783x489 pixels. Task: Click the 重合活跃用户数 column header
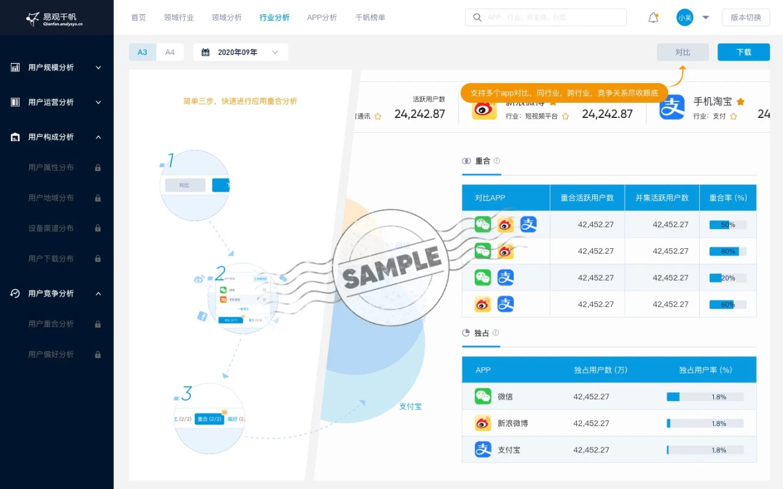coord(587,198)
